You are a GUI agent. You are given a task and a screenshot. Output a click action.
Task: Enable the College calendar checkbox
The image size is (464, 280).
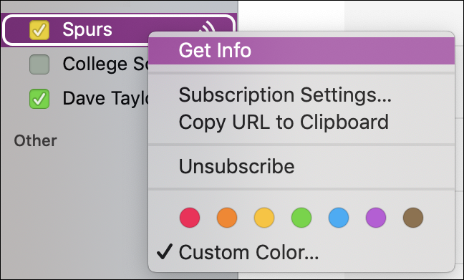point(39,64)
